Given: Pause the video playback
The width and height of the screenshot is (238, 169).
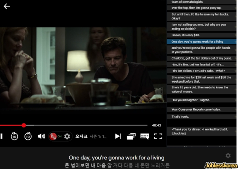Looking at the screenshot, I should click(1, 136).
